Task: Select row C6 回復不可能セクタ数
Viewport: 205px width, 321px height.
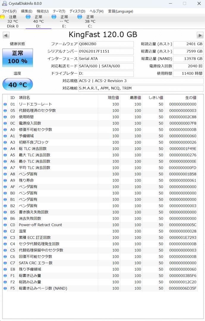Action: pyautogui.click(x=100, y=257)
